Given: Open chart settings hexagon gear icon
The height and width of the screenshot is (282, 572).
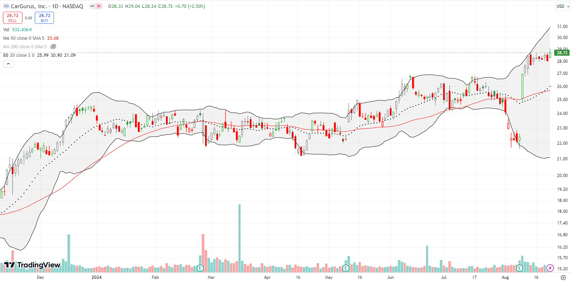Looking at the screenshot, I should (x=563, y=277).
